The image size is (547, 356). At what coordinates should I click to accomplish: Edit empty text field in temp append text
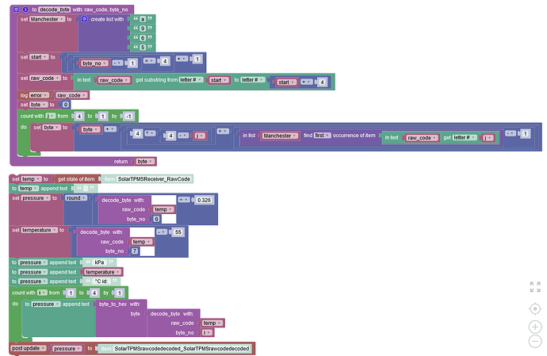(x=86, y=189)
